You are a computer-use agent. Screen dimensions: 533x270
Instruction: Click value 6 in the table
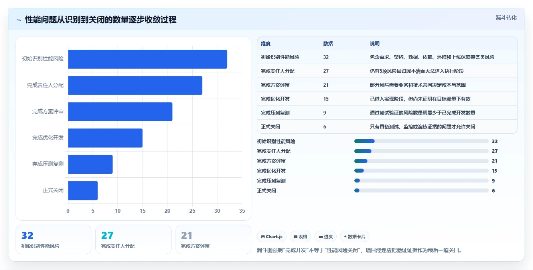325,127
